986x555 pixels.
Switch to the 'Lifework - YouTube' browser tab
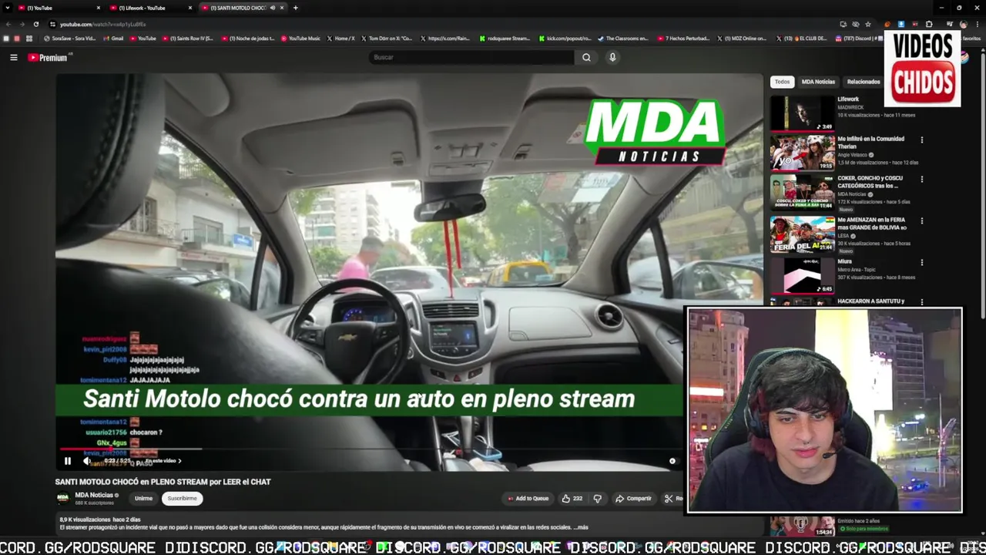click(150, 8)
